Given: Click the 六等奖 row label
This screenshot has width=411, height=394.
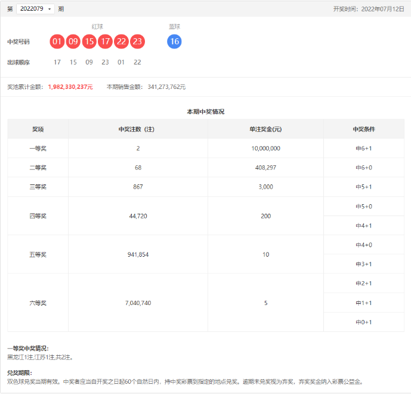Looking at the screenshot, I should (x=38, y=303).
